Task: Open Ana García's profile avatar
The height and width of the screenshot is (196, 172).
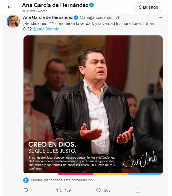Action: (13, 21)
